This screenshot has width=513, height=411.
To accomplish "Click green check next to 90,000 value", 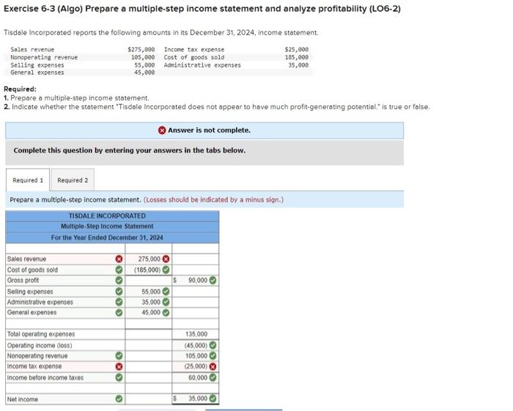I will click(213, 280).
